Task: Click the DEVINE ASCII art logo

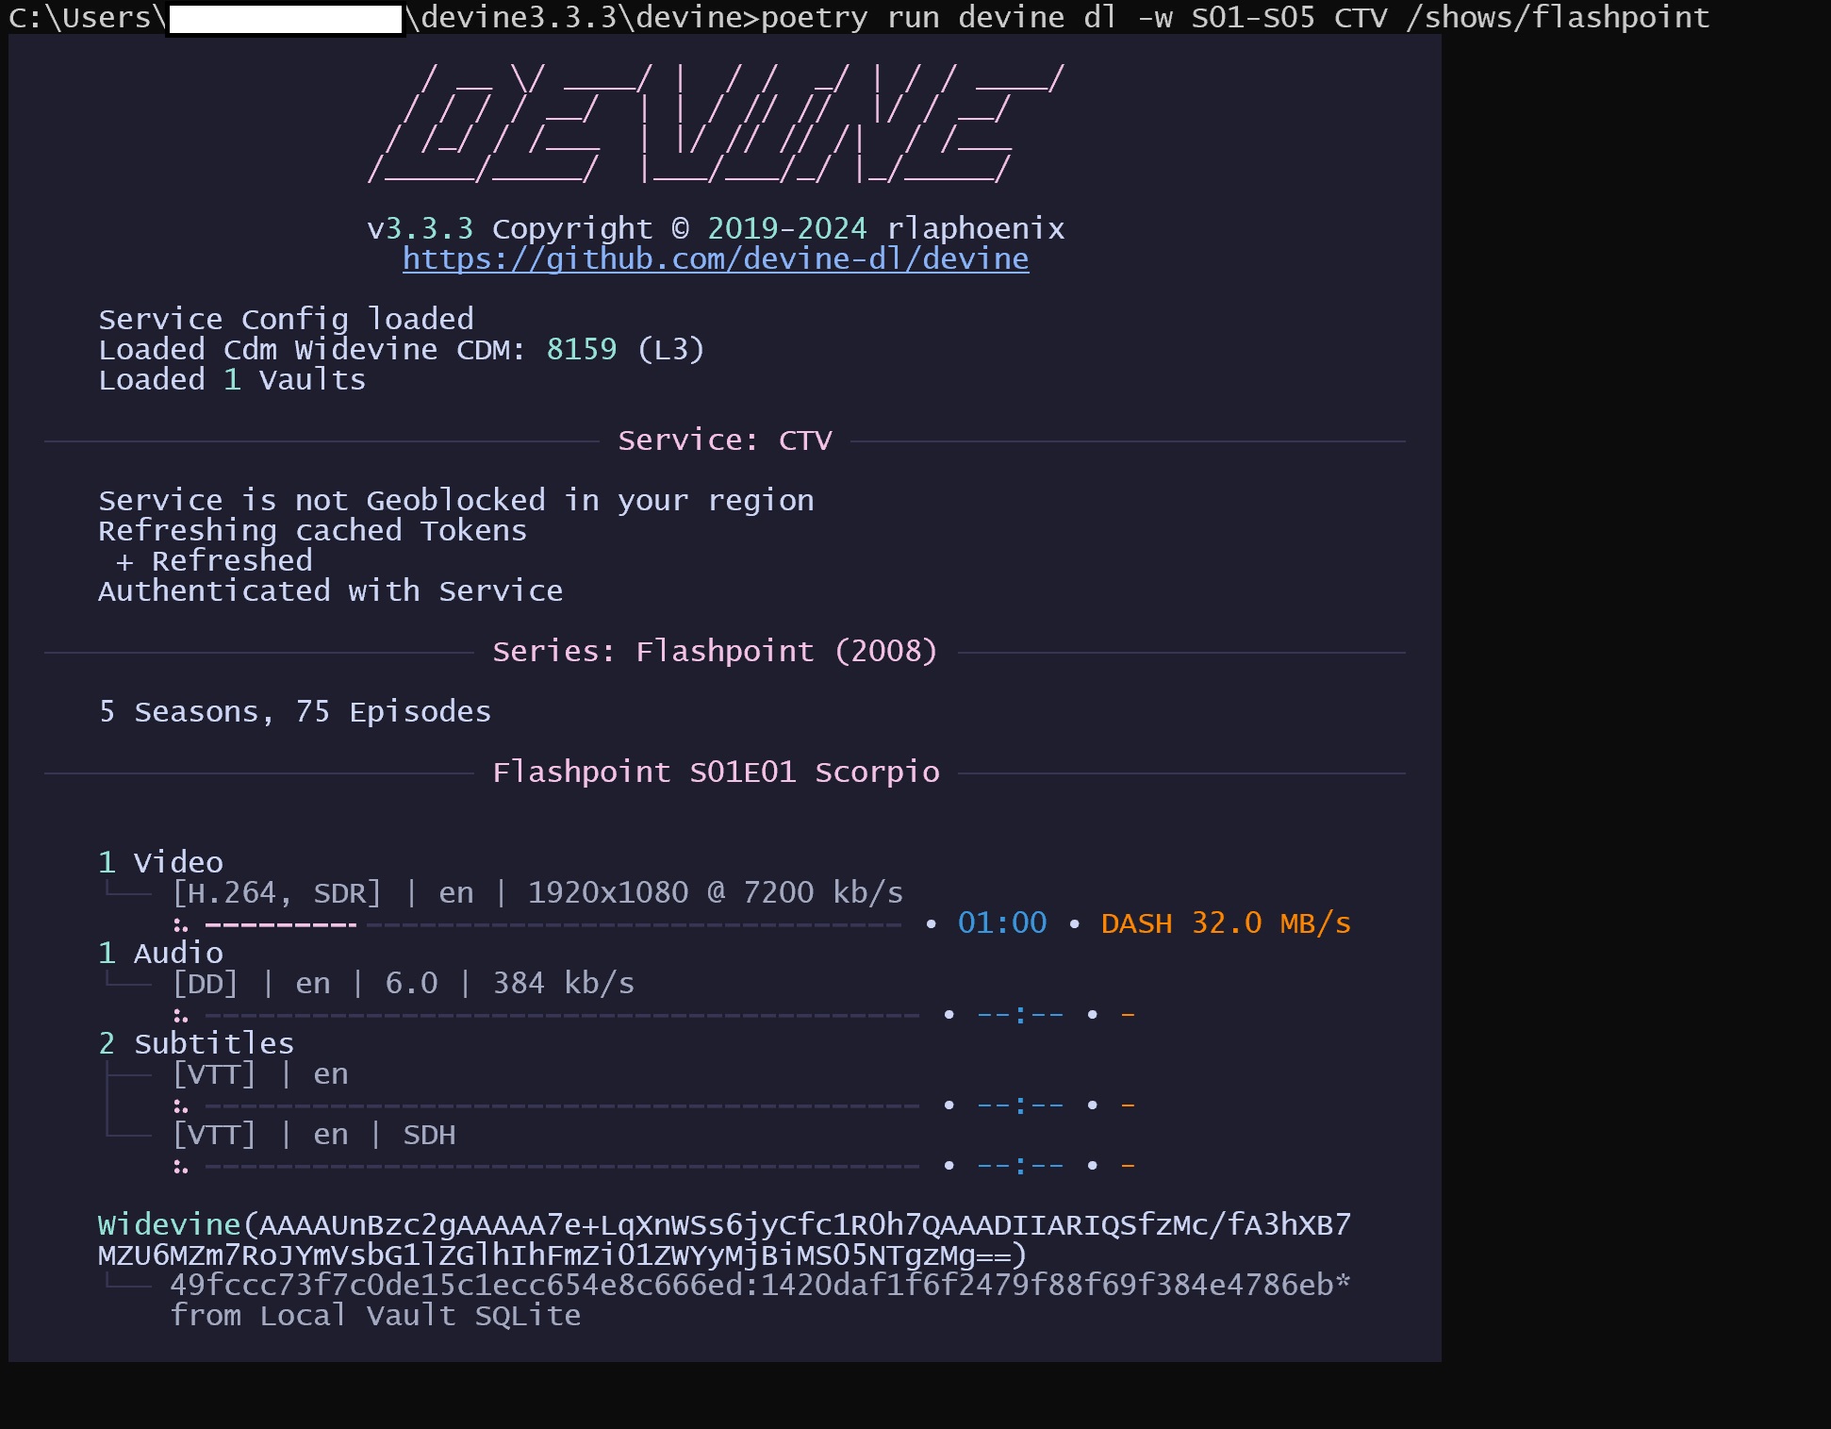Action: [x=715, y=123]
